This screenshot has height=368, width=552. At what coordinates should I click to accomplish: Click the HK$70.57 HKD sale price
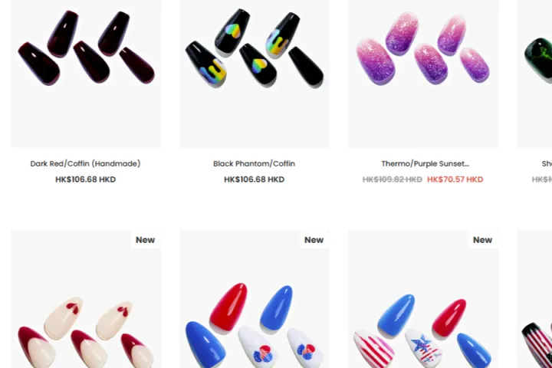coord(455,179)
